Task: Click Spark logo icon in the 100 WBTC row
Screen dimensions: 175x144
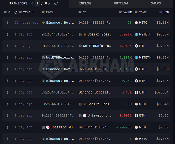Action: (x=85, y=104)
